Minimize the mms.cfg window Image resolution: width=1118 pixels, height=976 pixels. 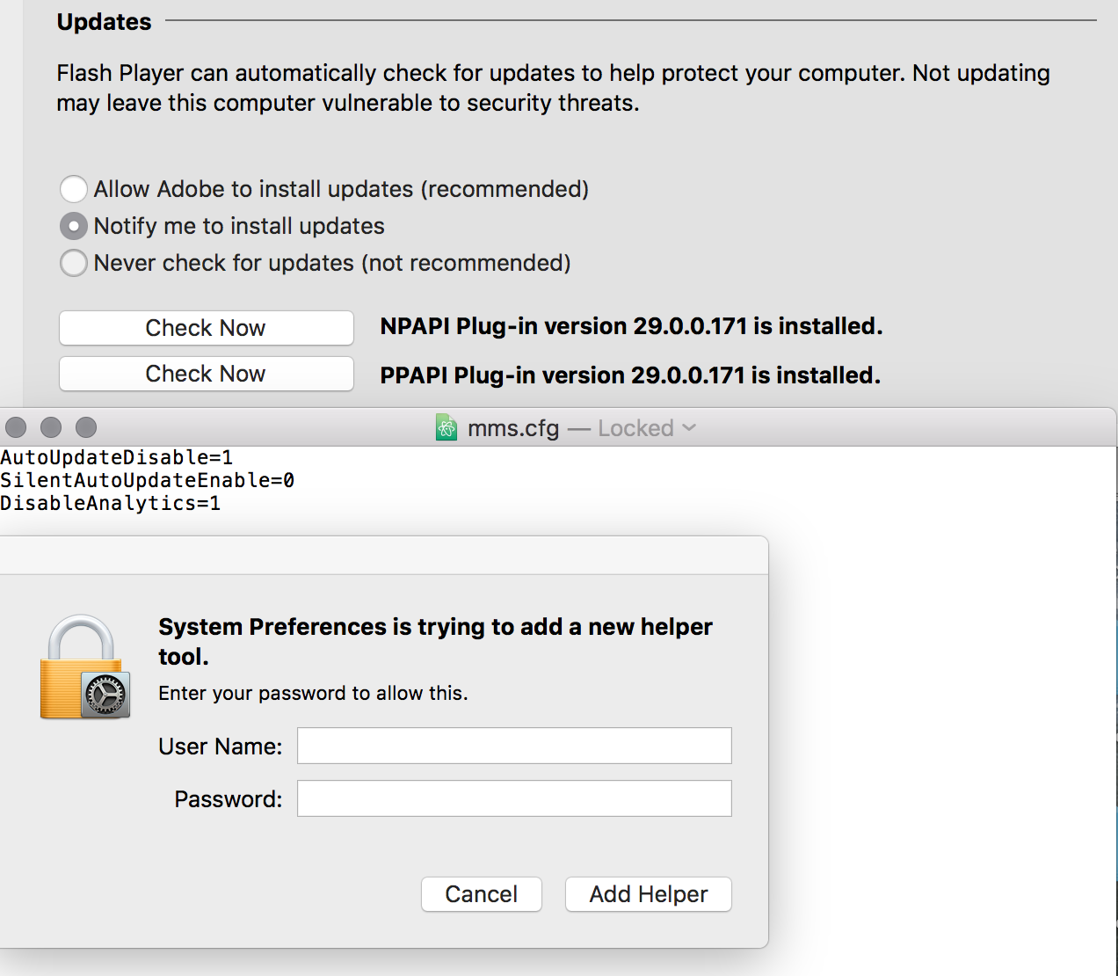pyautogui.click(x=51, y=427)
